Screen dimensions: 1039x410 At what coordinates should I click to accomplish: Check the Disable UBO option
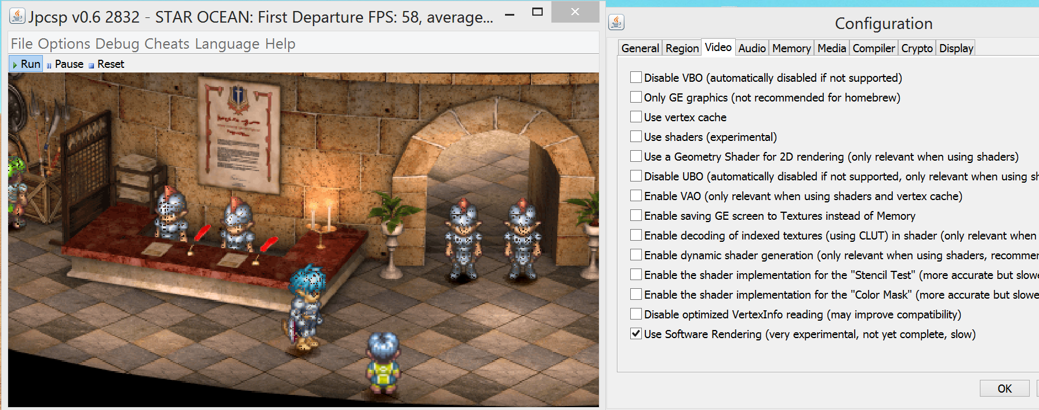[x=636, y=176]
